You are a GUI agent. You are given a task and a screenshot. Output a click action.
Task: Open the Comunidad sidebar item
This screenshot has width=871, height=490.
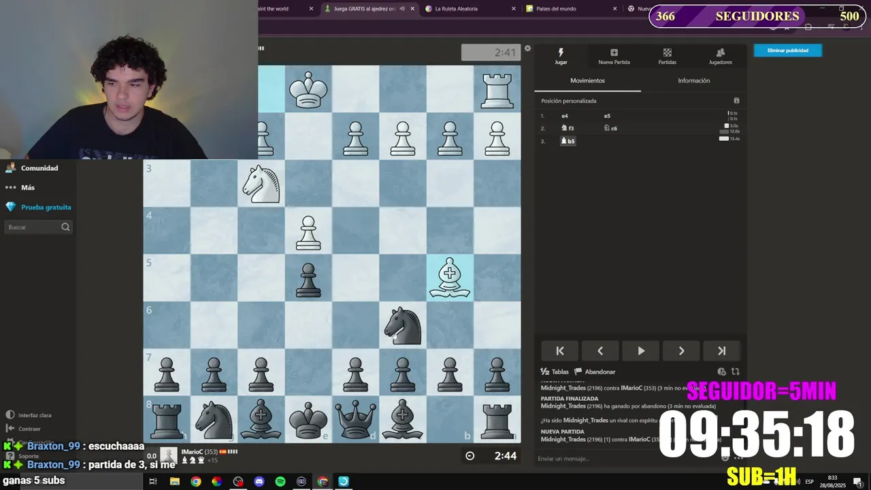39,168
